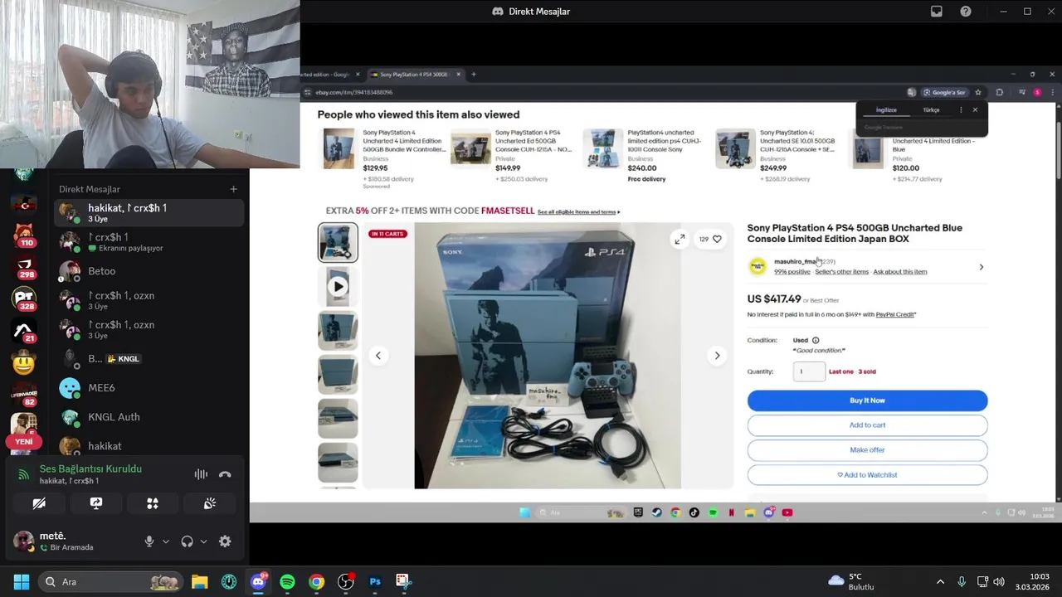
Task: Select Türkçe tab in translate popup
Action: (x=932, y=110)
